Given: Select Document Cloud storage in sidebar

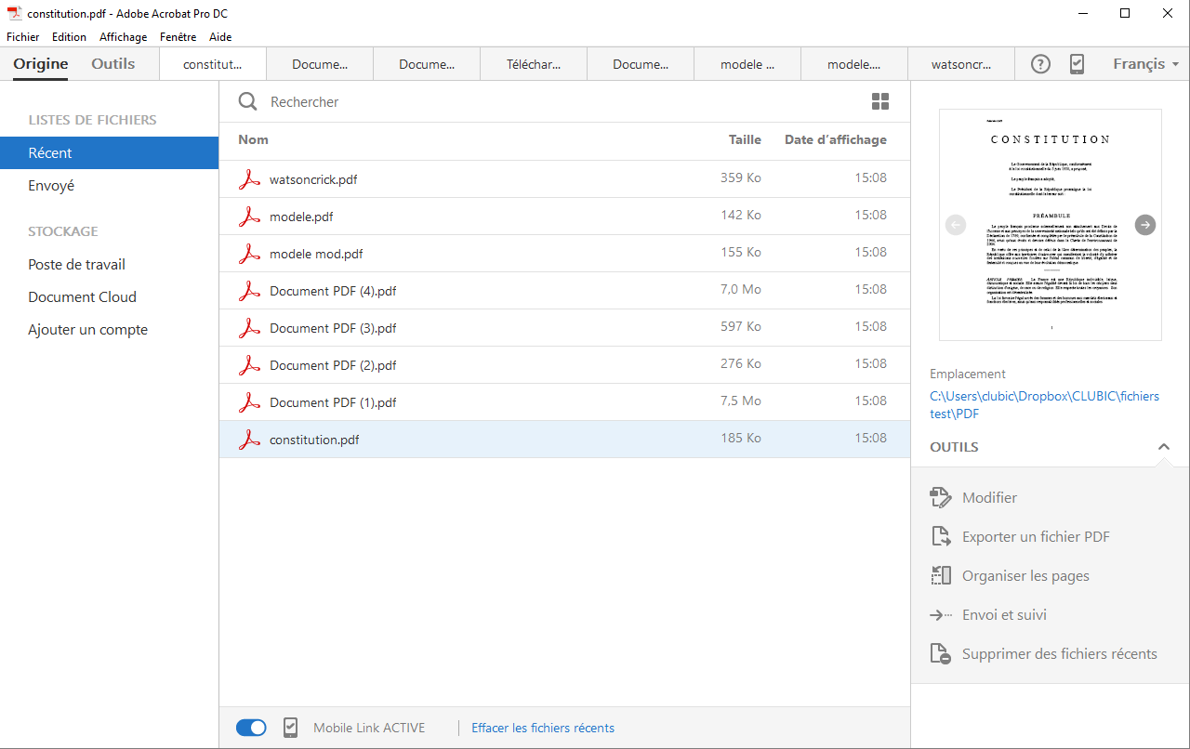Looking at the screenshot, I should (x=82, y=297).
